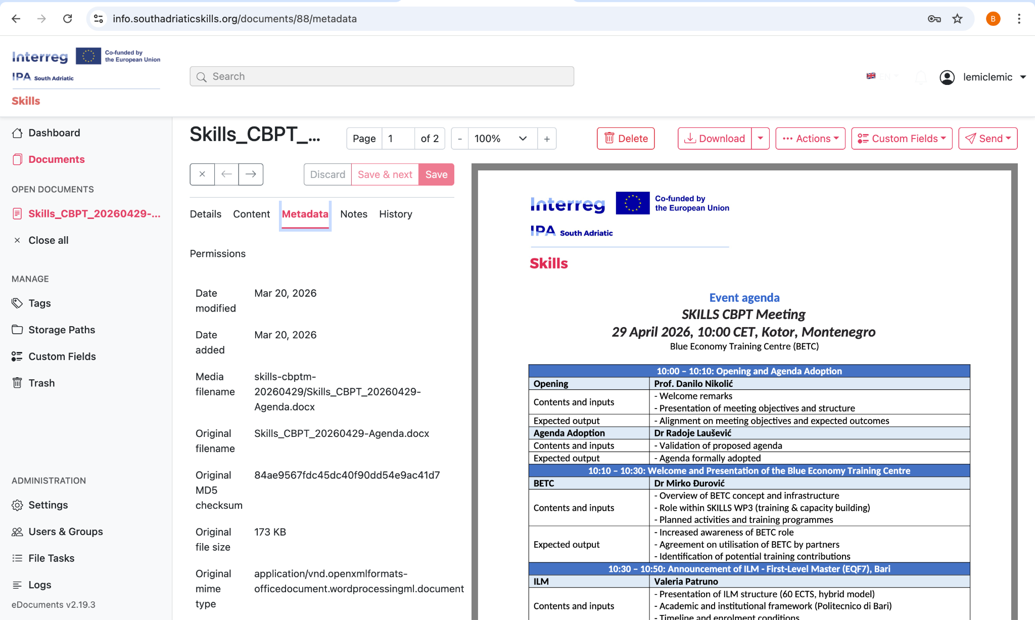This screenshot has height=620, width=1035.
Task: Close all open documents
Action: click(x=48, y=240)
